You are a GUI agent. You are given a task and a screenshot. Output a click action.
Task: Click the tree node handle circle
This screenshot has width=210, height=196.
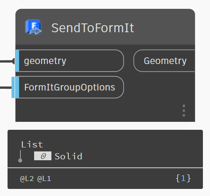(x=20, y=160)
